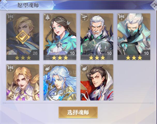
Task: Click the class emblem on the blonde selected card
Action: [x=11, y=17]
